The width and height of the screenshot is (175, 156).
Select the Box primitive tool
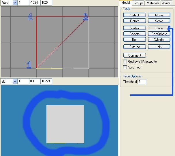pos(134,39)
